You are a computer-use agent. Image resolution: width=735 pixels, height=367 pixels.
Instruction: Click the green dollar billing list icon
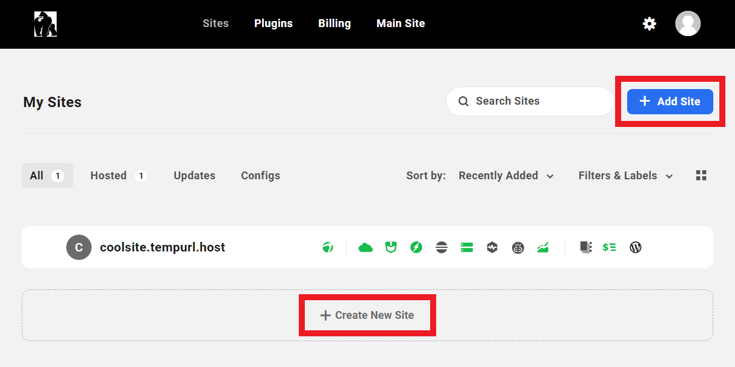pyautogui.click(x=609, y=247)
